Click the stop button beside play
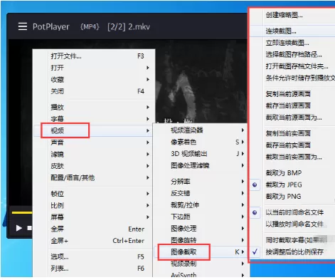Screen dimensions: 335x280 (30, 228)
